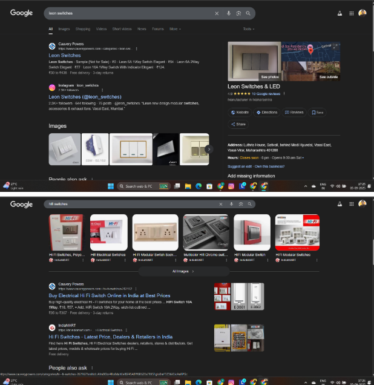Screen dimensions: 374x385
Task: Show next images with the carousel arrow
Action: pos(209,149)
